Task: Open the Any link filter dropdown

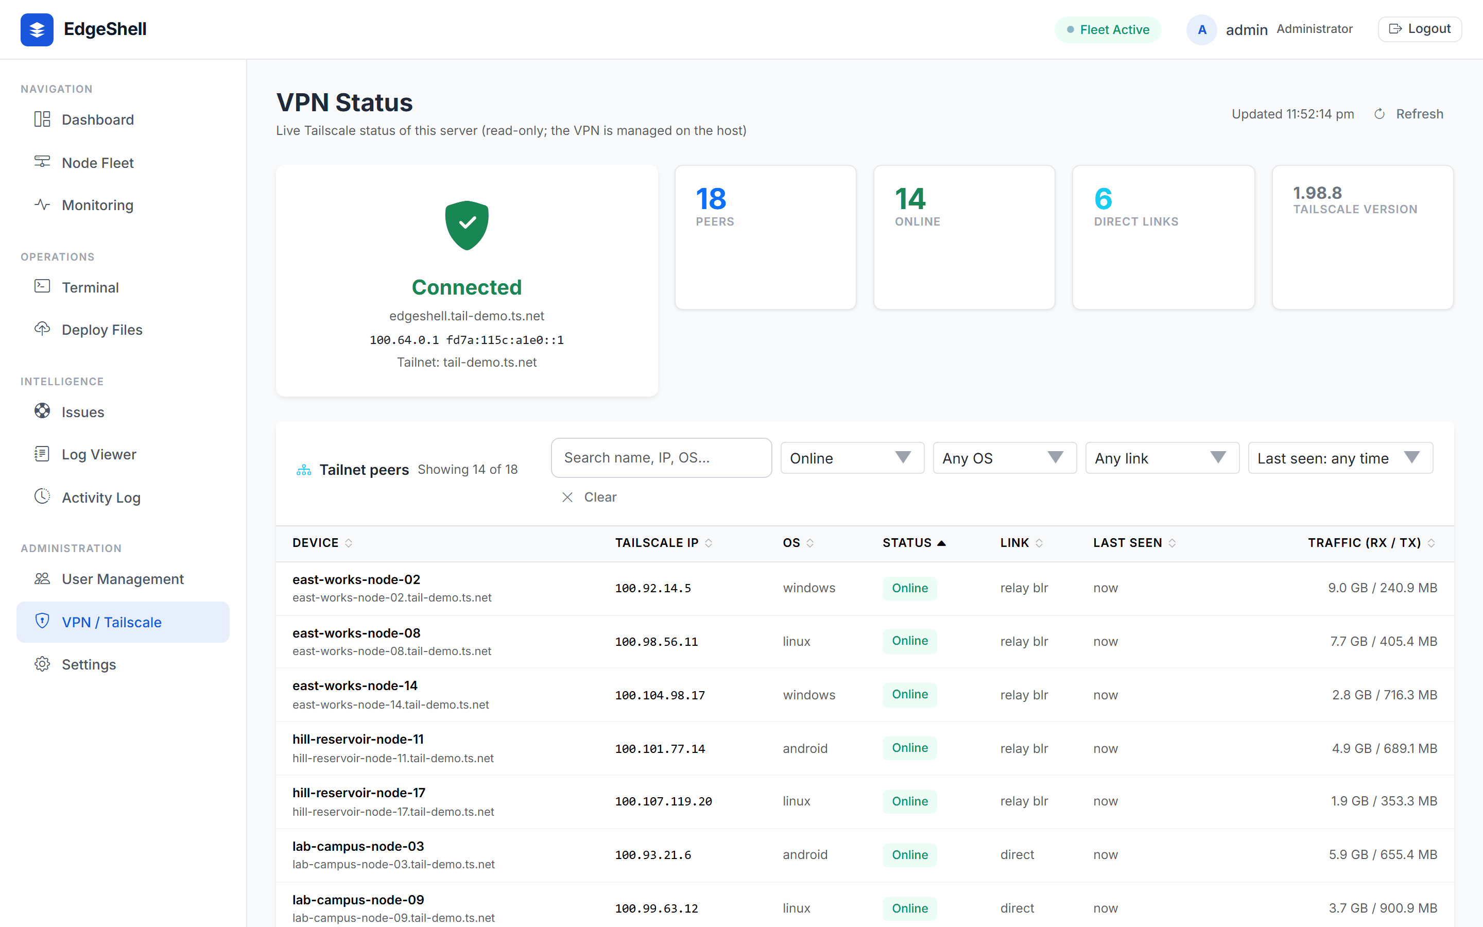Action: pos(1163,458)
